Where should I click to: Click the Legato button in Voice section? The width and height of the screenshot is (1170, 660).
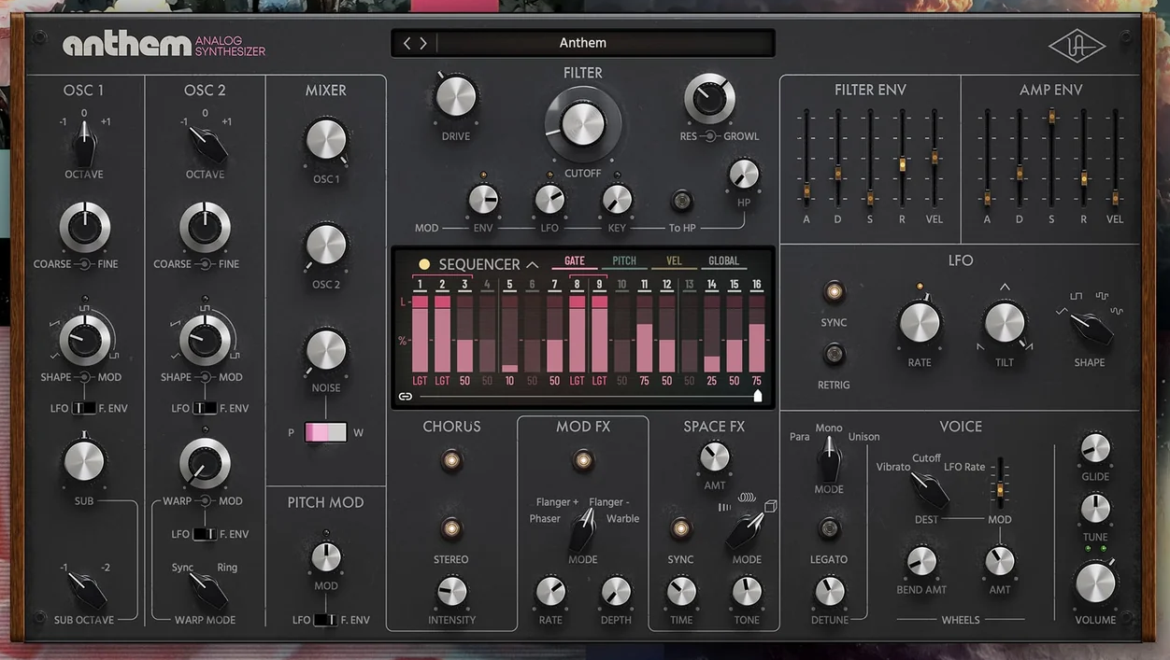(x=829, y=528)
